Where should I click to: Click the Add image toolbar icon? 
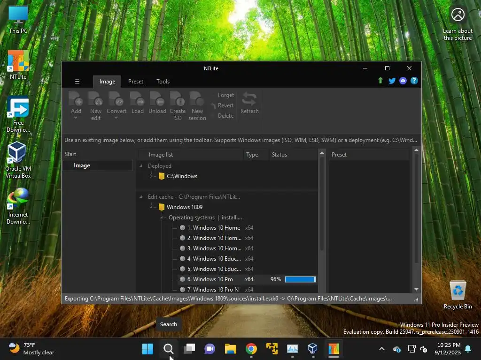[x=76, y=99]
